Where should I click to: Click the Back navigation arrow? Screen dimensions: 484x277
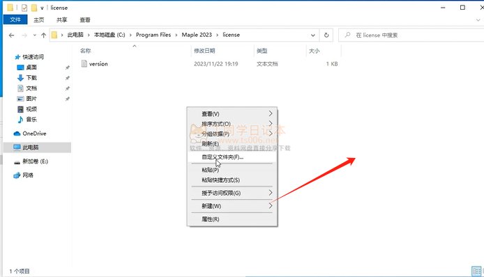tap(11, 35)
